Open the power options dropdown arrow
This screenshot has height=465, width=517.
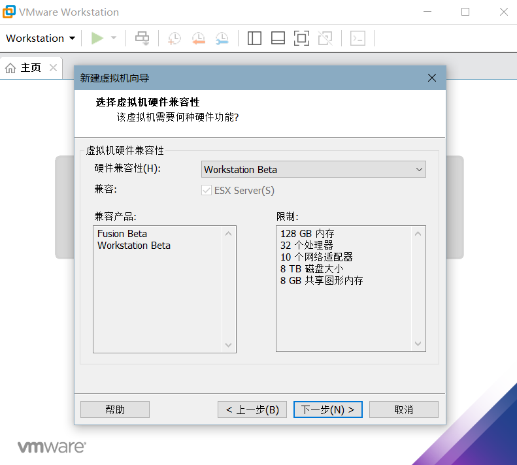click(114, 38)
